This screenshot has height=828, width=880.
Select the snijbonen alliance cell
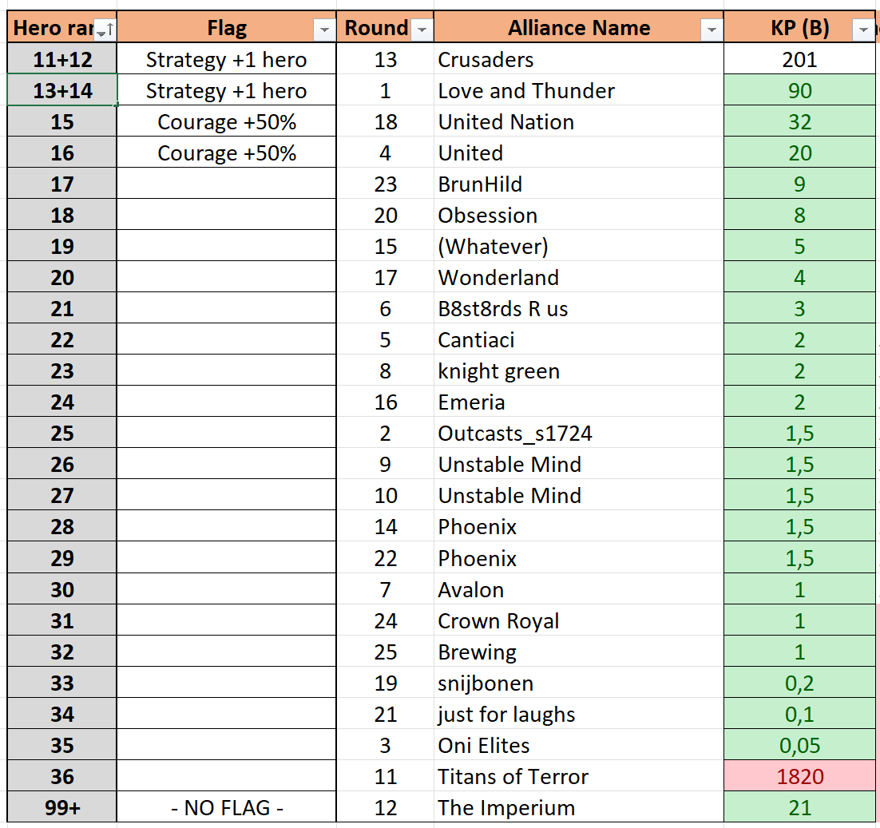point(578,683)
